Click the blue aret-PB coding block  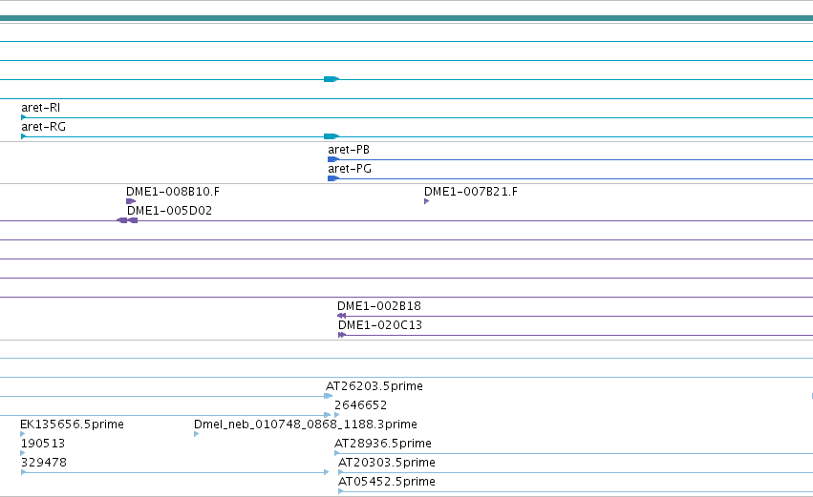click(x=333, y=159)
